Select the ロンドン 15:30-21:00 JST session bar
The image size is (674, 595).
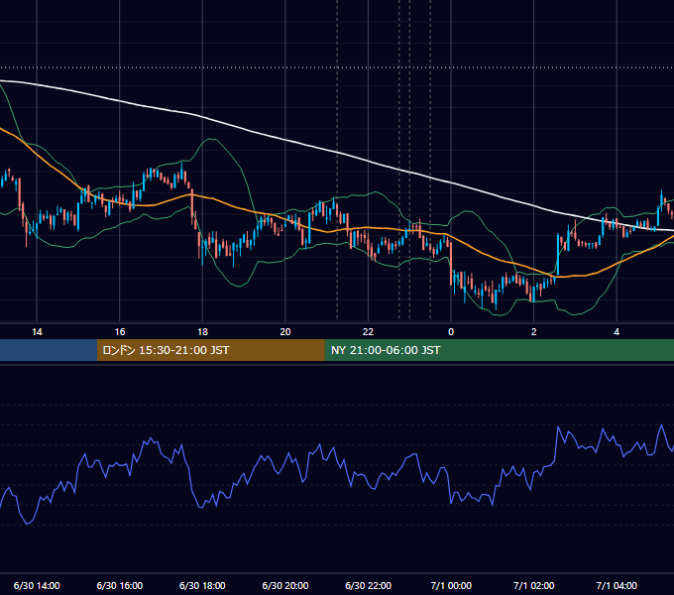tap(210, 350)
